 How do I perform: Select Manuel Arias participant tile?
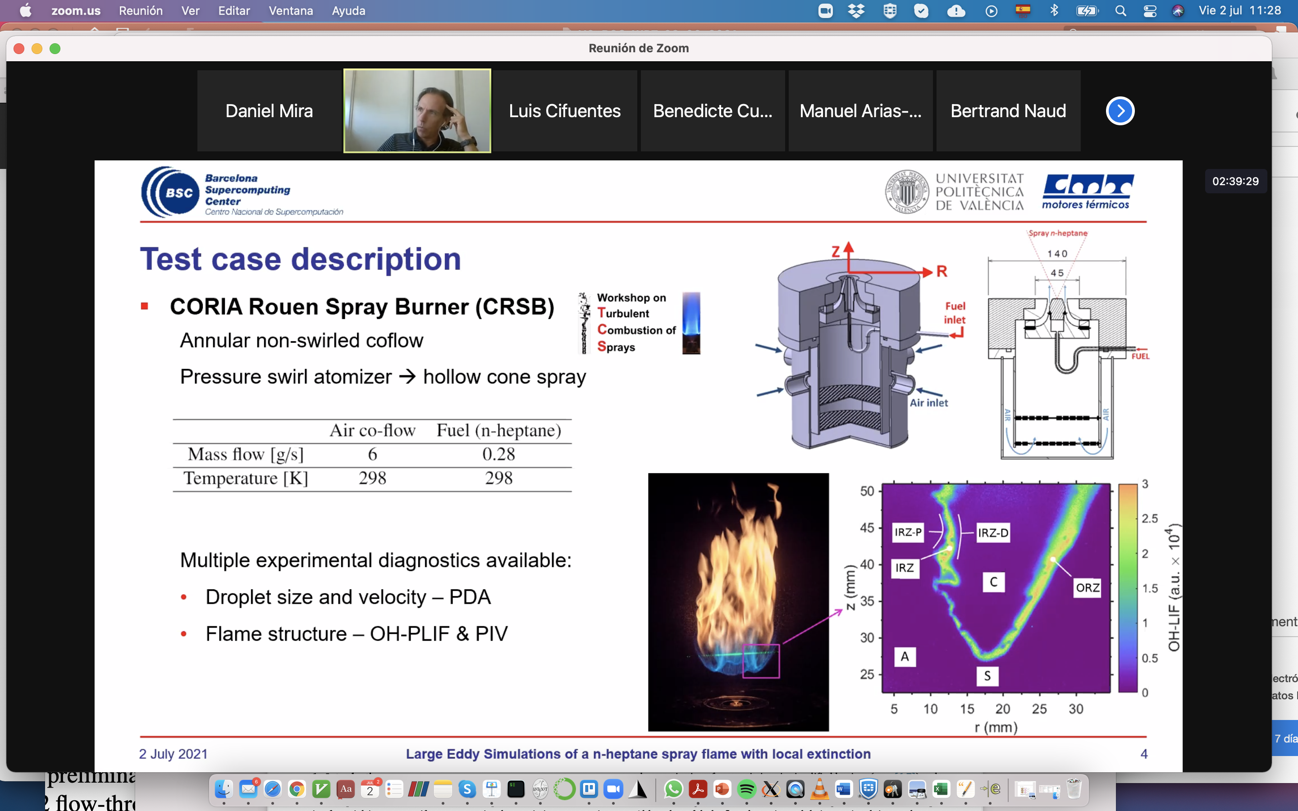860,111
